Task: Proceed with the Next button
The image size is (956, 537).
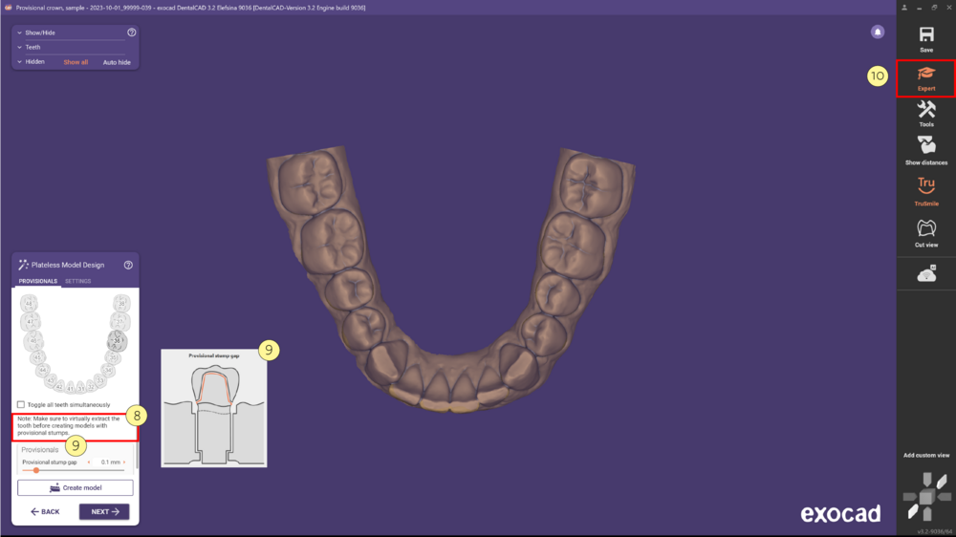Action: pos(104,511)
